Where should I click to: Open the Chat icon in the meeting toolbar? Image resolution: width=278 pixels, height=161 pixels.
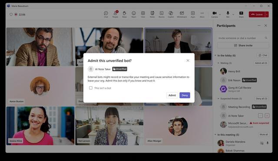[x=106, y=14]
